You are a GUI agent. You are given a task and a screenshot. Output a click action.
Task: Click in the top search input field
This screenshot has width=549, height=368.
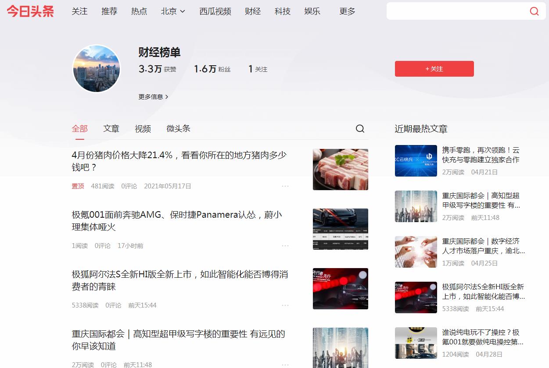click(456, 11)
